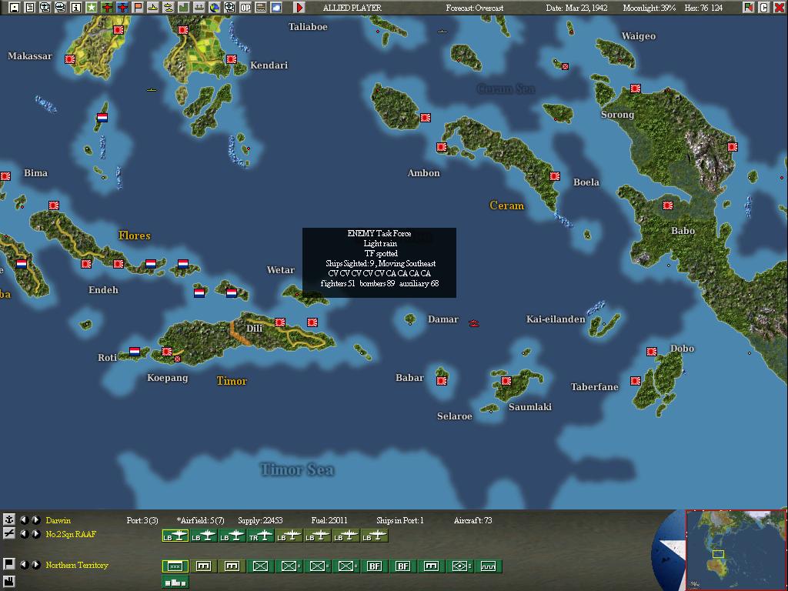
Task: Click the green and red flag icon
Action: tap(749, 8)
